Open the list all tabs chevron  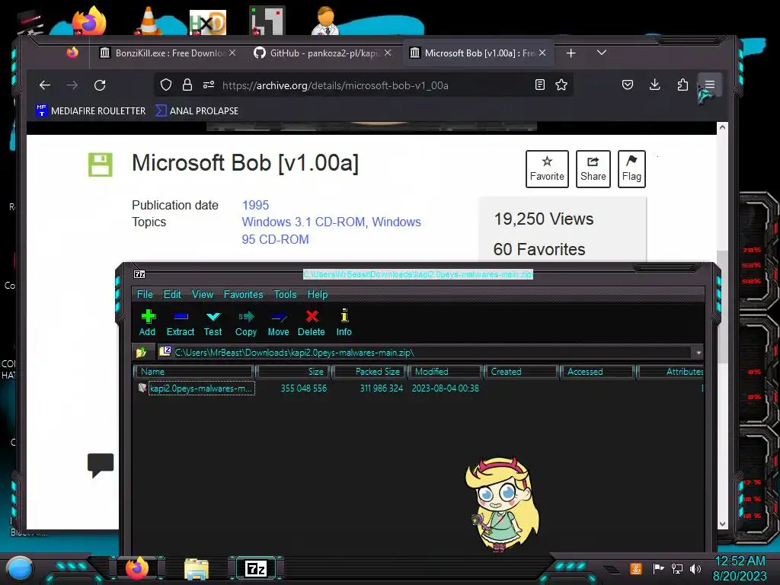(602, 53)
